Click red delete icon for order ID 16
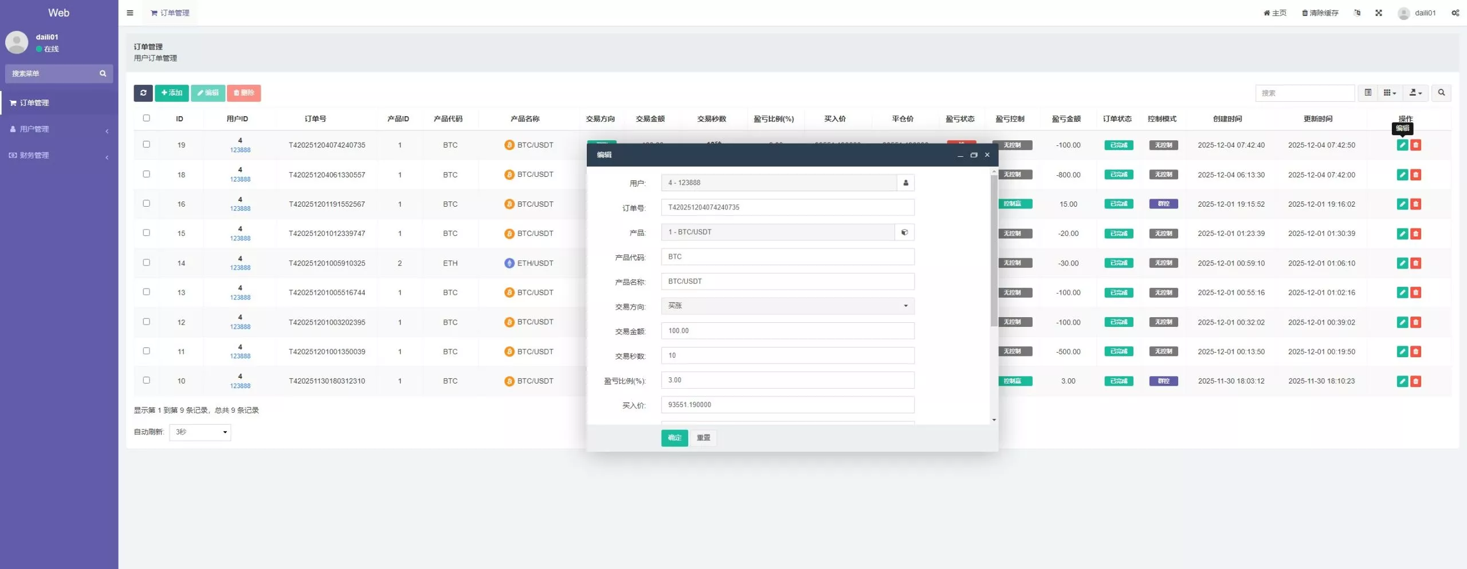Viewport: 1467px width, 569px height. coord(1415,204)
